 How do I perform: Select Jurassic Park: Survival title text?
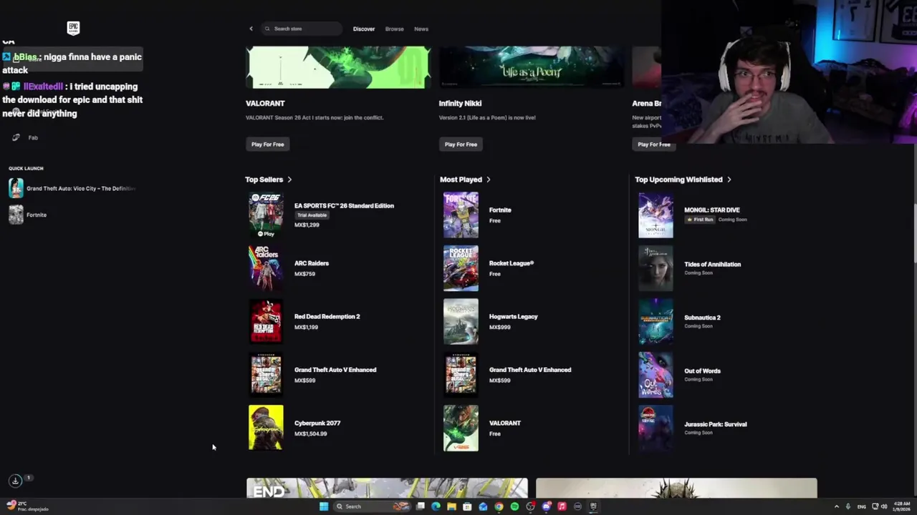tap(715, 424)
